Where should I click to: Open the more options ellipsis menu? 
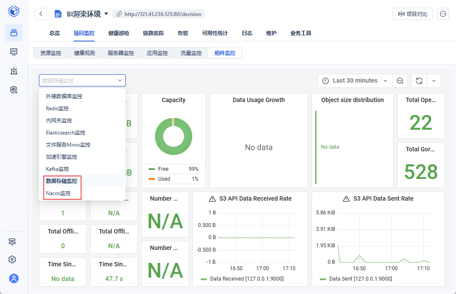[x=443, y=14]
